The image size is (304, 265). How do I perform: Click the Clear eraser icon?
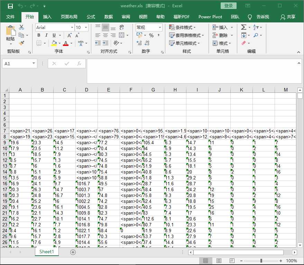coord(243,43)
